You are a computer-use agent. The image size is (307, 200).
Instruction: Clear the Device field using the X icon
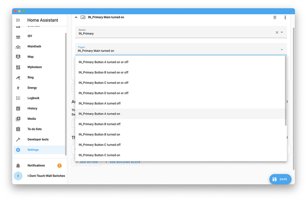click(277, 32)
